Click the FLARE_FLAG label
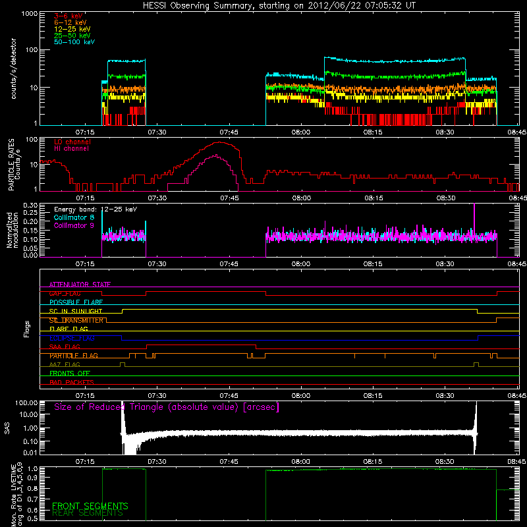The image size is (527, 527). coord(69,329)
